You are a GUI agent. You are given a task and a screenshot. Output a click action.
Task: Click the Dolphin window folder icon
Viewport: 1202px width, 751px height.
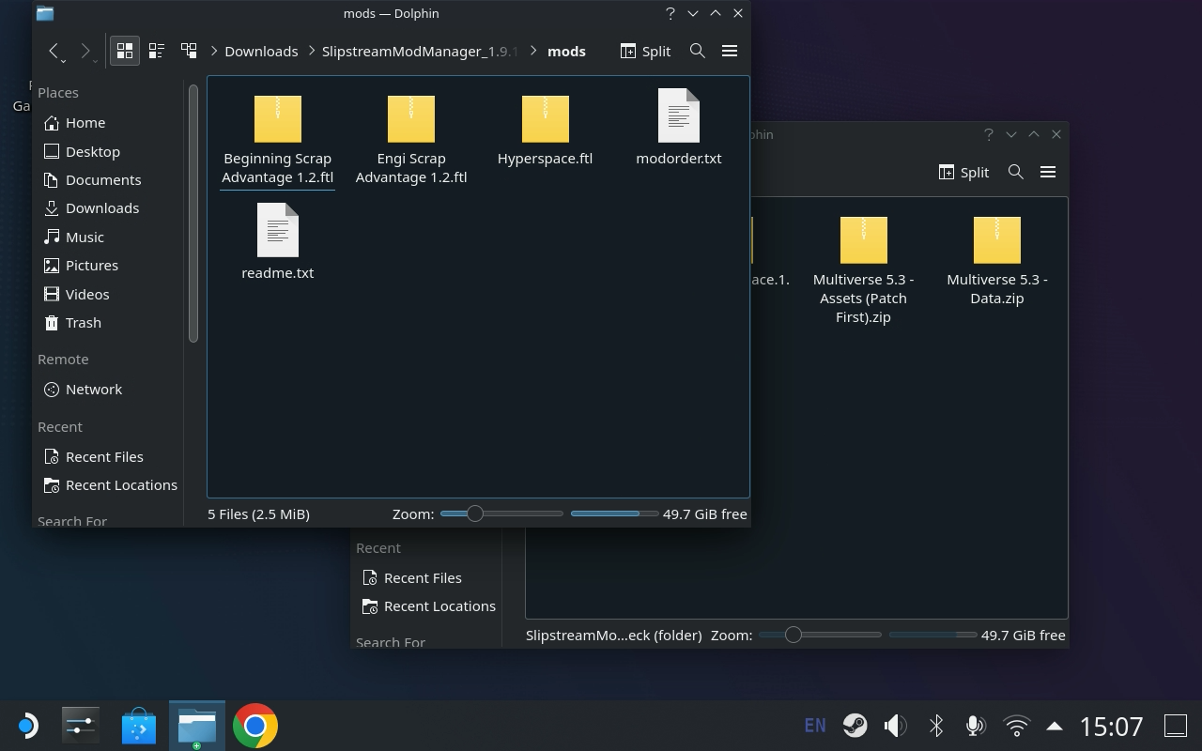(45, 13)
